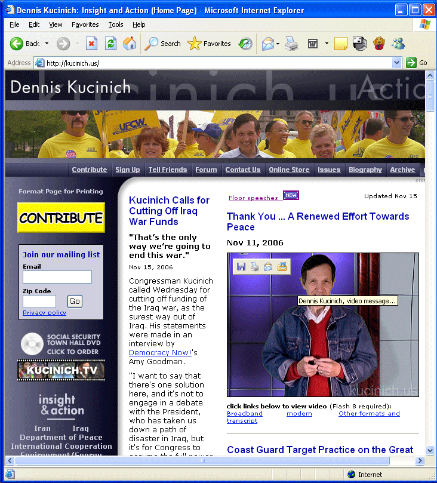Screen dimensions: 437x483
Task: Open the Messenger people icon
Action: [x=398, y=44]
